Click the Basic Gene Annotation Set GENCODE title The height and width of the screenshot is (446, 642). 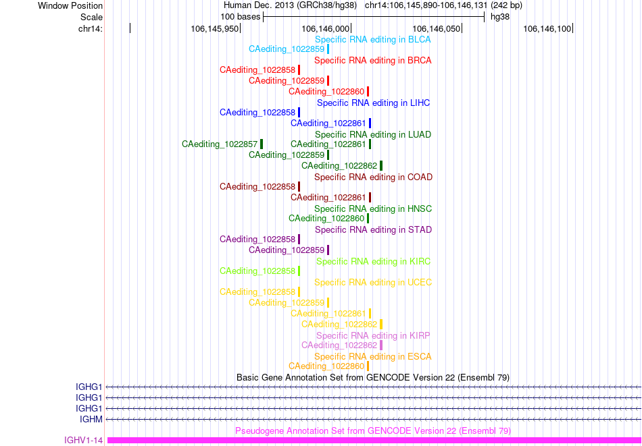pos(373,377)
